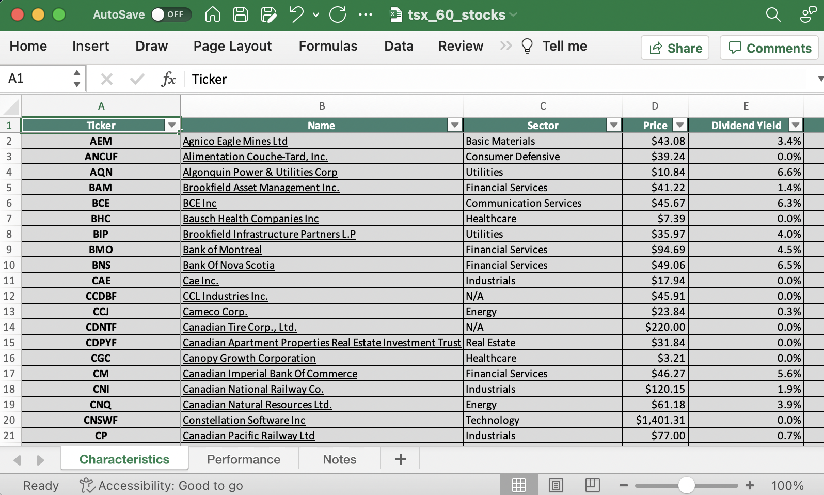Open the Constellation Software Inc link
The height and width of the screenshot is (495, 824).
244,420
